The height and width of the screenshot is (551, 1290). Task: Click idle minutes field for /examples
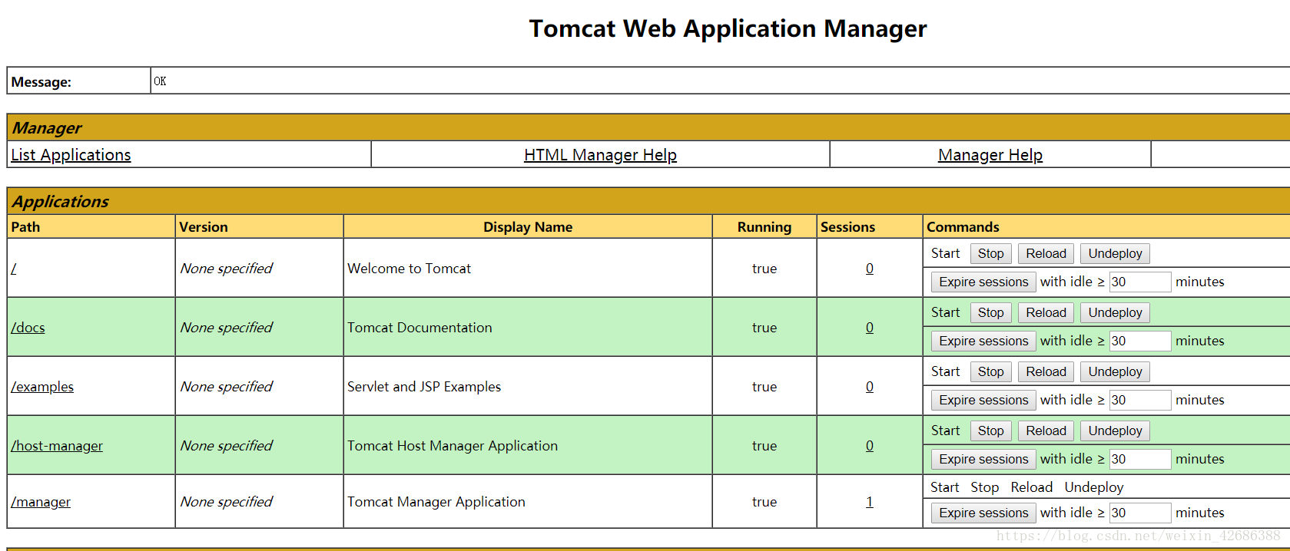coord(1139,400)
